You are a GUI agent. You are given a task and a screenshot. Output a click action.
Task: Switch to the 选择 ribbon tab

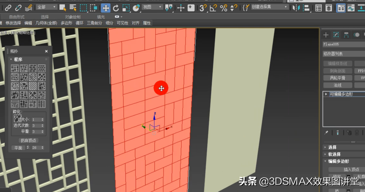(45, 17)
